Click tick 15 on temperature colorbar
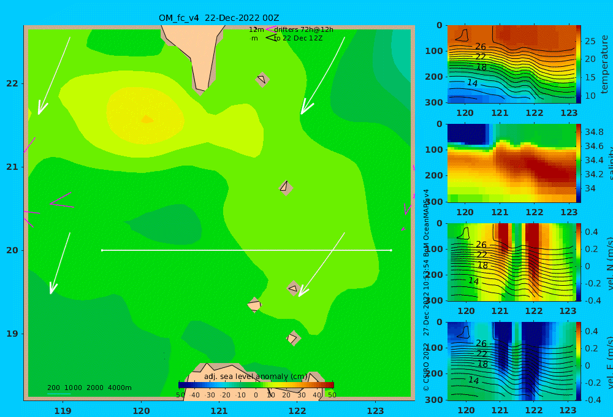613x417 pixels. click(x=590, y=77)
